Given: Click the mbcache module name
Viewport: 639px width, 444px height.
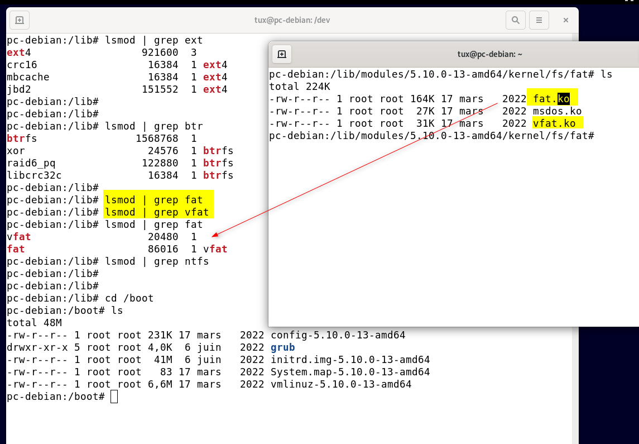Looking at the screenshot, I should (28, 77).
